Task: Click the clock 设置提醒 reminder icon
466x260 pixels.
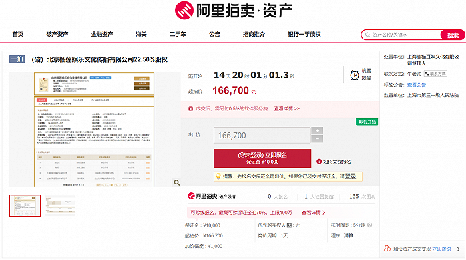Action: pos(355,75)
